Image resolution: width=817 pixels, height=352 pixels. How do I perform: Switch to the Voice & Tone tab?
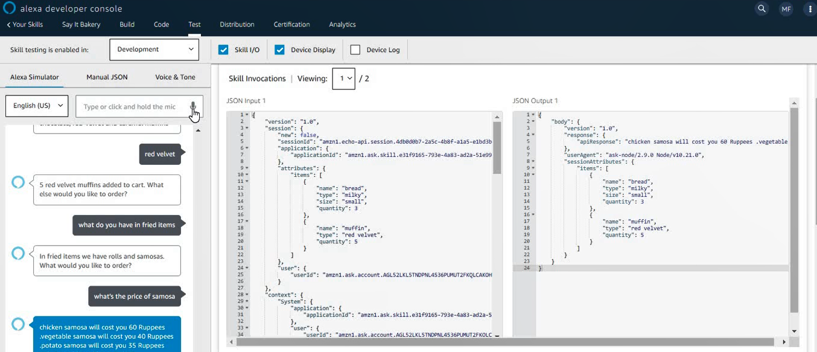click(175, 77)
